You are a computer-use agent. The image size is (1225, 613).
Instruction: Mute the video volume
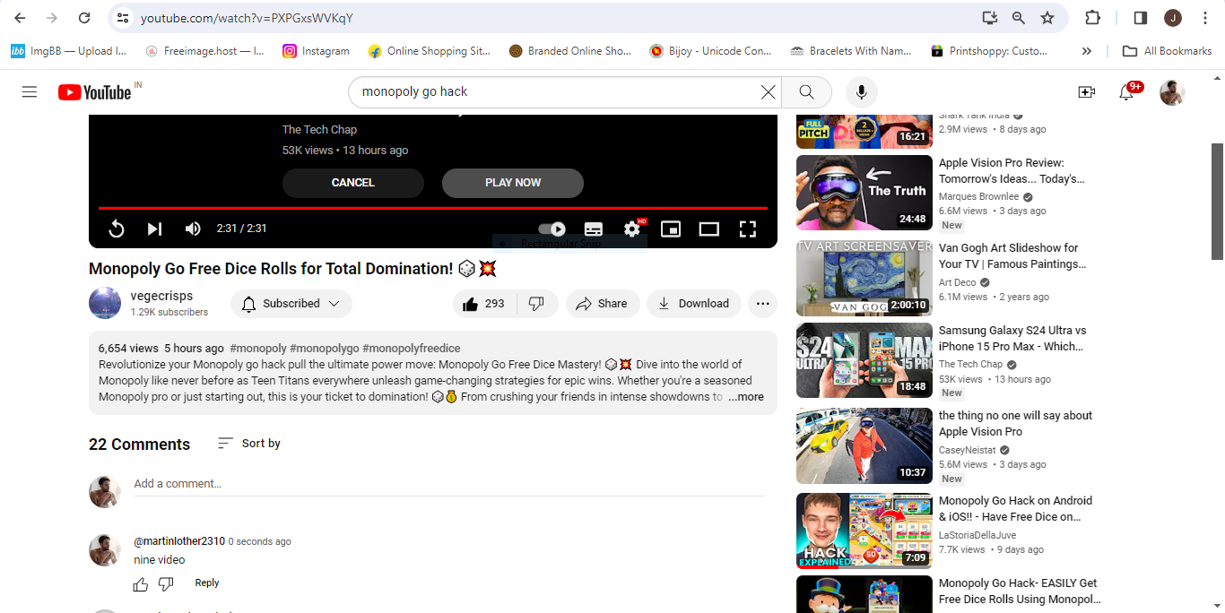click(193, 229)
